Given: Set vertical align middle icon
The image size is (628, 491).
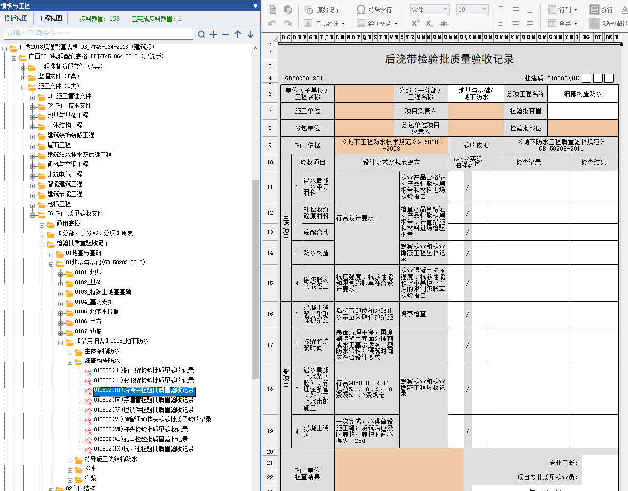Looking at the screenshot, I should 516,9.
